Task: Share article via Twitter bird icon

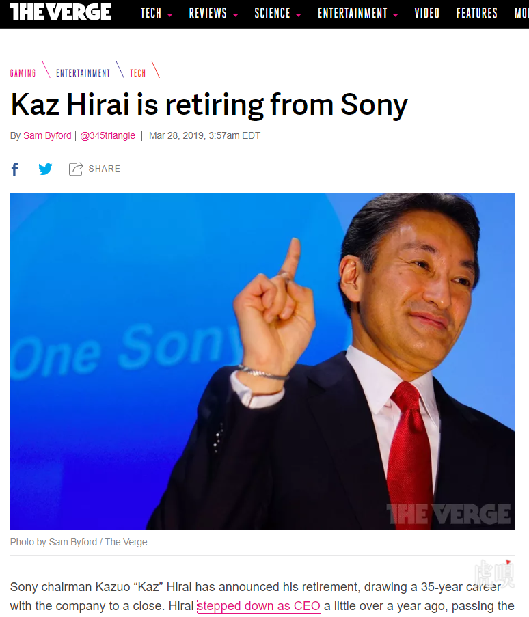Action: tap(45, 169)
